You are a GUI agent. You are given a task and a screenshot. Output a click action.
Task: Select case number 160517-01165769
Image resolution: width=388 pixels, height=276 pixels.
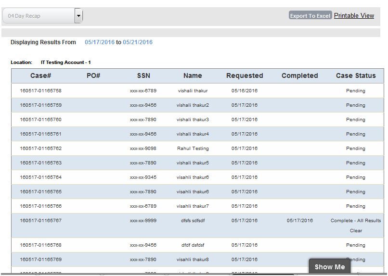(40, 260)
